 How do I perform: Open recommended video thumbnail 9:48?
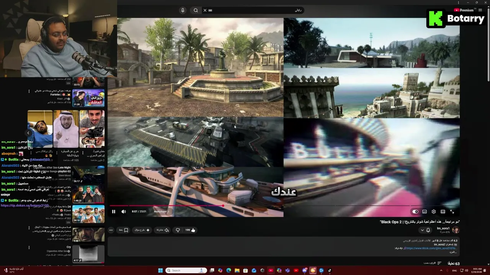(88, 235)
